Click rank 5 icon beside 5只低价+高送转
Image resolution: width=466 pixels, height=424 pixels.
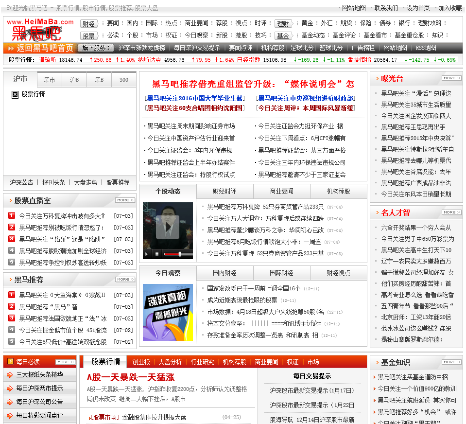(x=12, y=342)
